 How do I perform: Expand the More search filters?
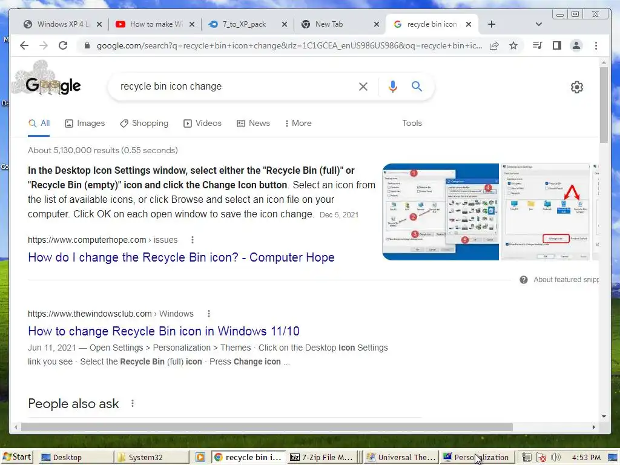coord(298,124)
